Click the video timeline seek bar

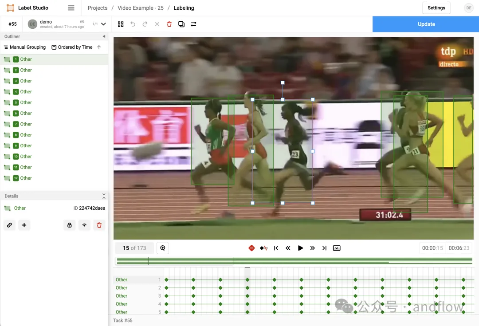[x=294, y=261]
